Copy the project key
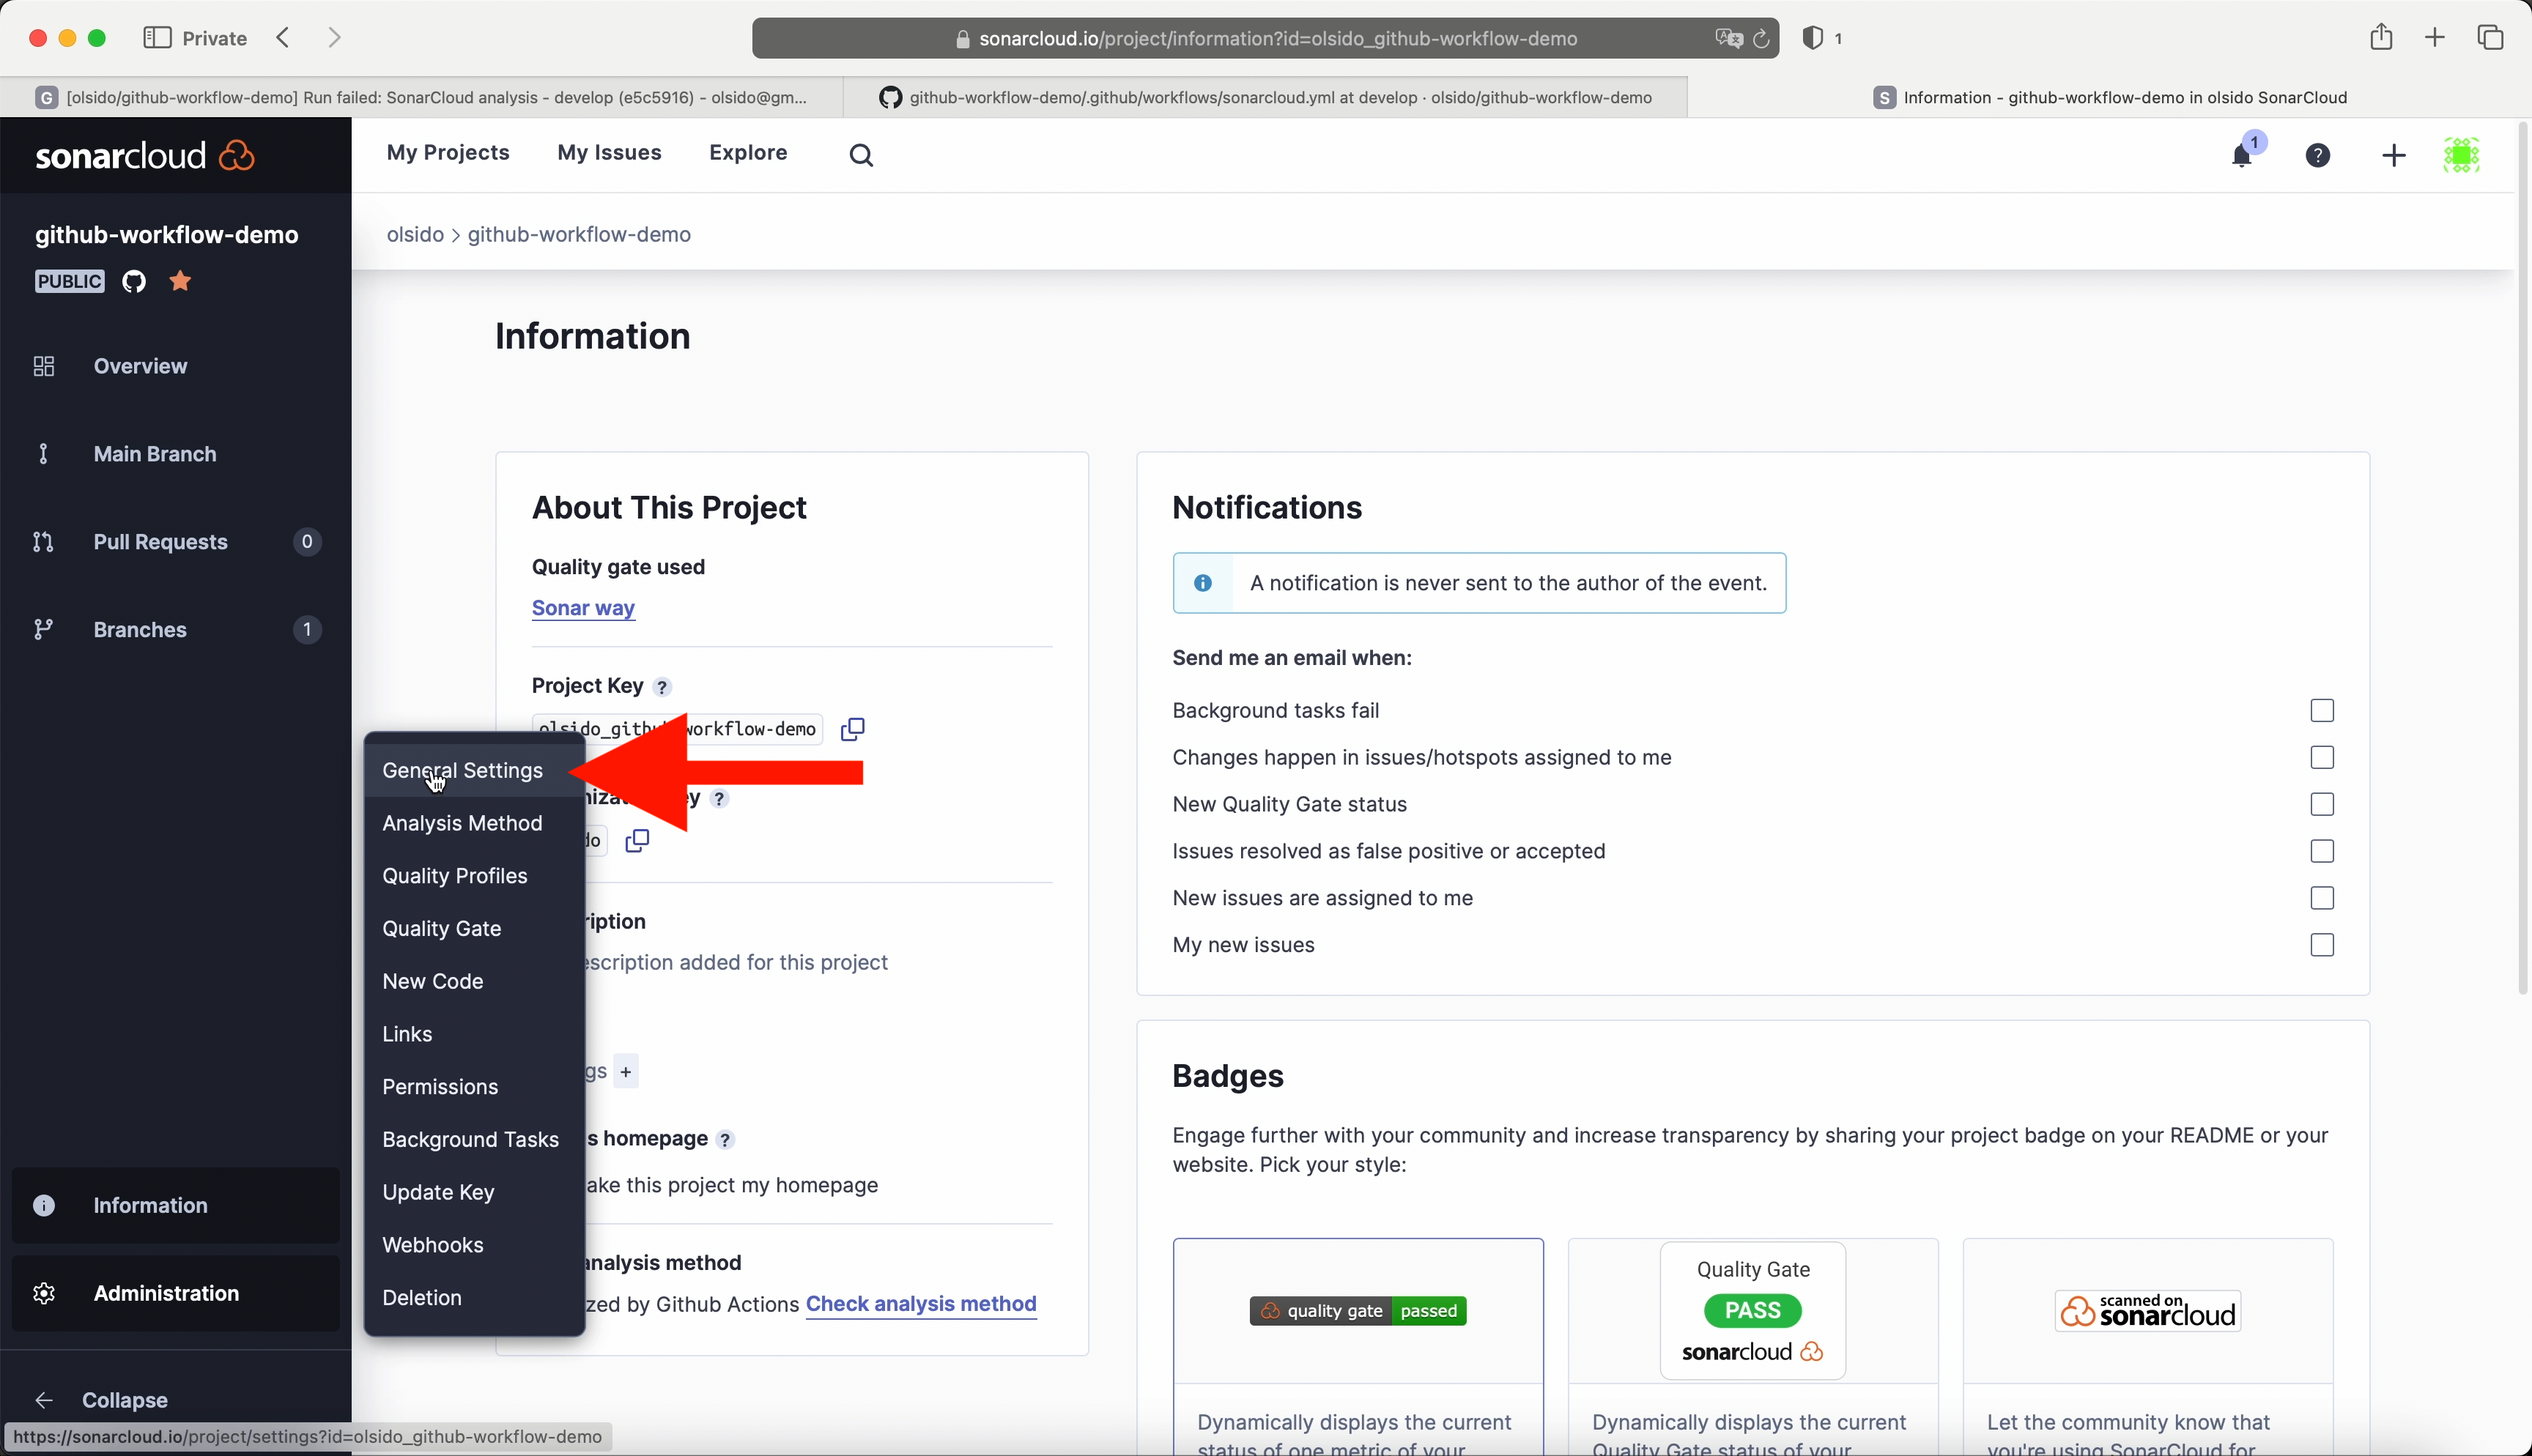This screenshot has height=1456, width=2532. (852, 729)
